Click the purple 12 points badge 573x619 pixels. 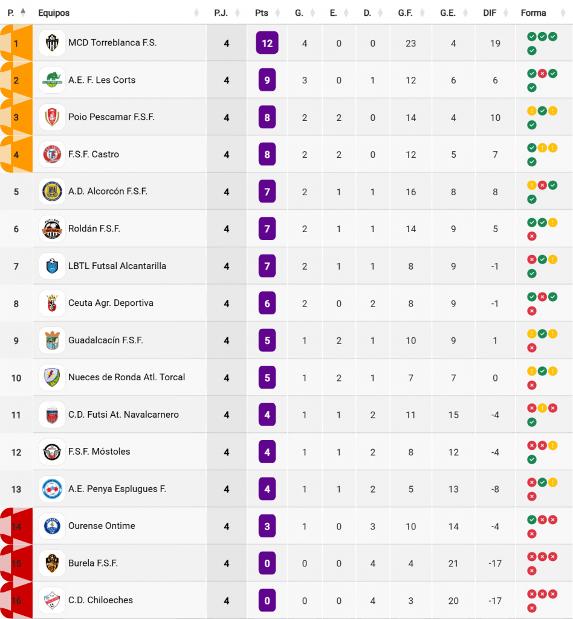pos(267,43)
